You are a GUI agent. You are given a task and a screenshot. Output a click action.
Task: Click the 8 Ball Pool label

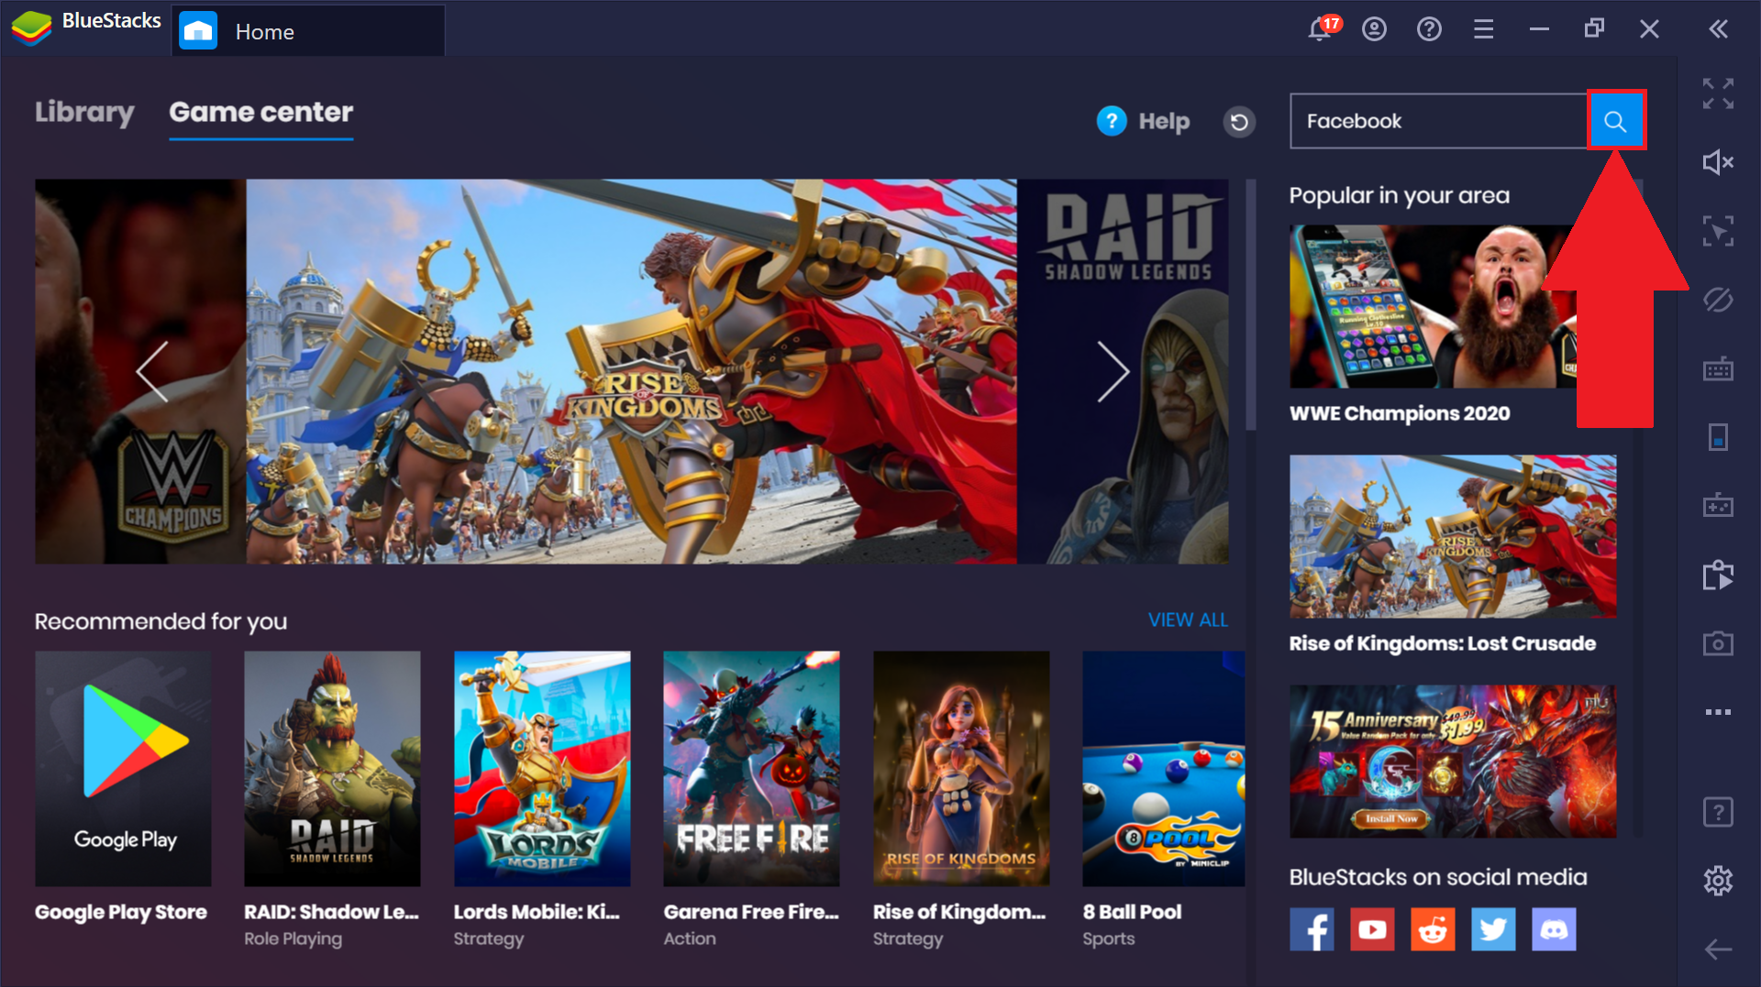pos(1132,912)
